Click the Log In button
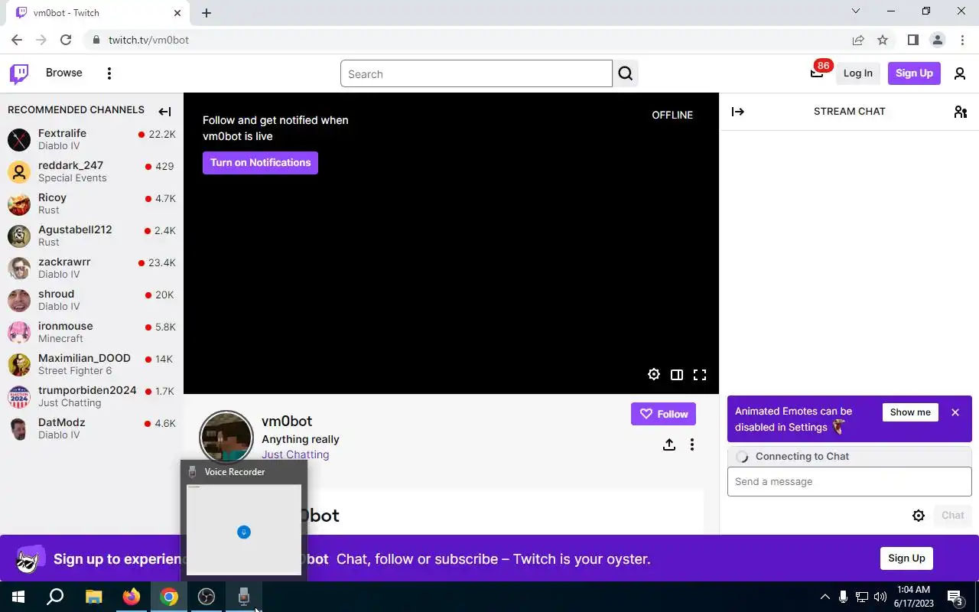 [857, 73]
